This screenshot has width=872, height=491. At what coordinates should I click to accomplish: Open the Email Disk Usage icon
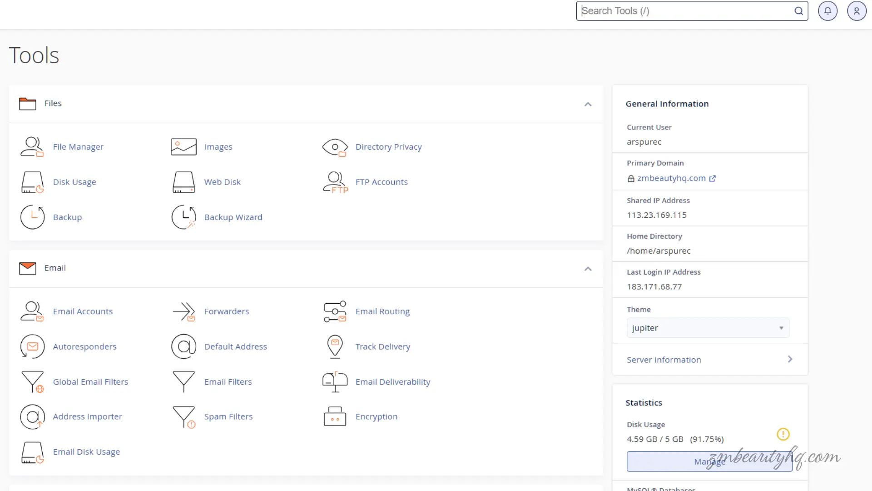point(32,452)
